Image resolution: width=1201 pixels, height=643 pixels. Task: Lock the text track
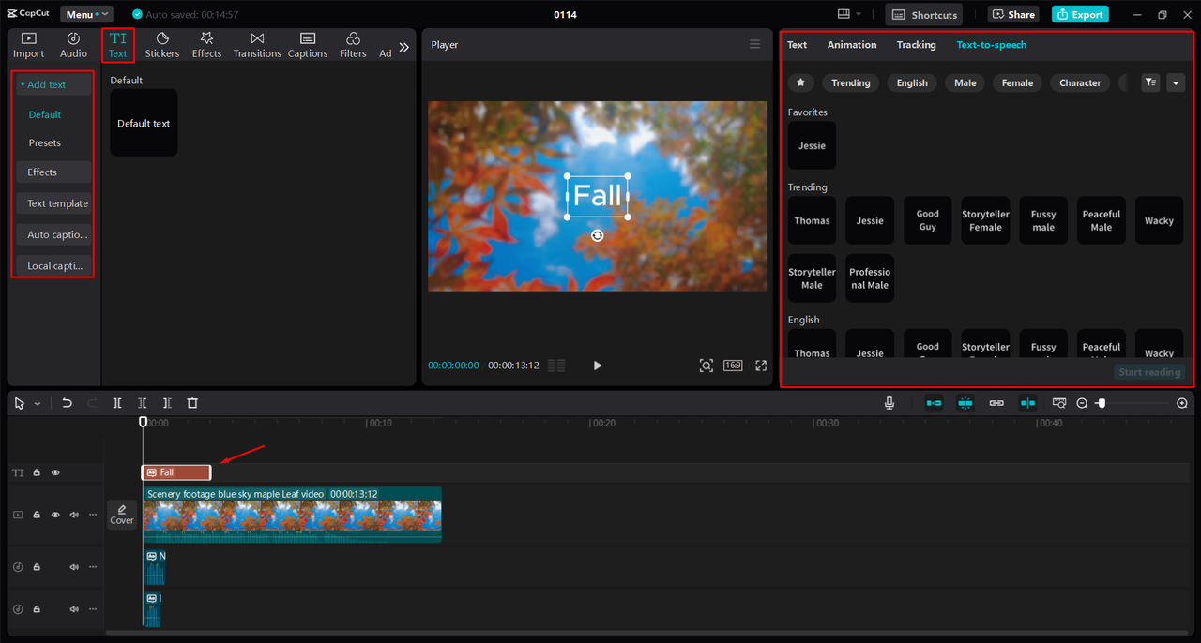37,473
